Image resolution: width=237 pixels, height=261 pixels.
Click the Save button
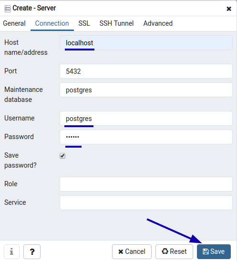pos(214,251)
